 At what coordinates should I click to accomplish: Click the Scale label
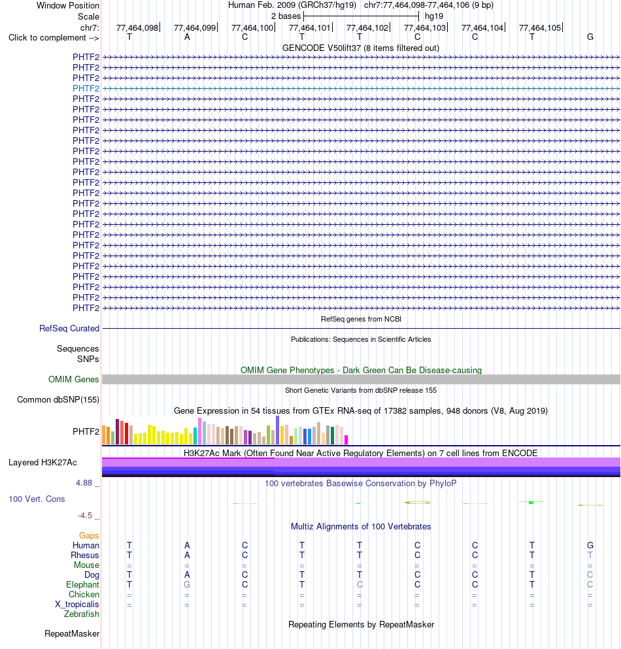coord(89,16)
